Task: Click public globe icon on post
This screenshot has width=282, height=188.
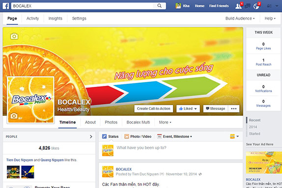Action: 200,174
